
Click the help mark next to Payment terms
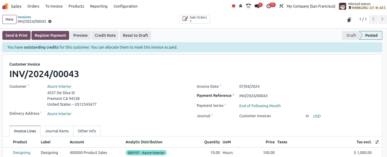coord(225,105)
